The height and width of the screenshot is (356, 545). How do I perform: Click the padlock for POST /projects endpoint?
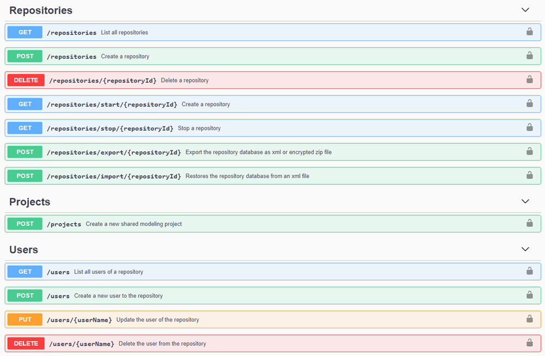coord(529,223)
